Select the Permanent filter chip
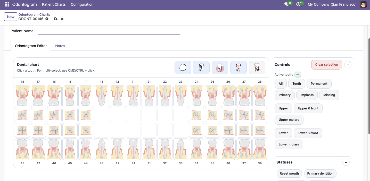The image size is (370, 181). [319, 84]
